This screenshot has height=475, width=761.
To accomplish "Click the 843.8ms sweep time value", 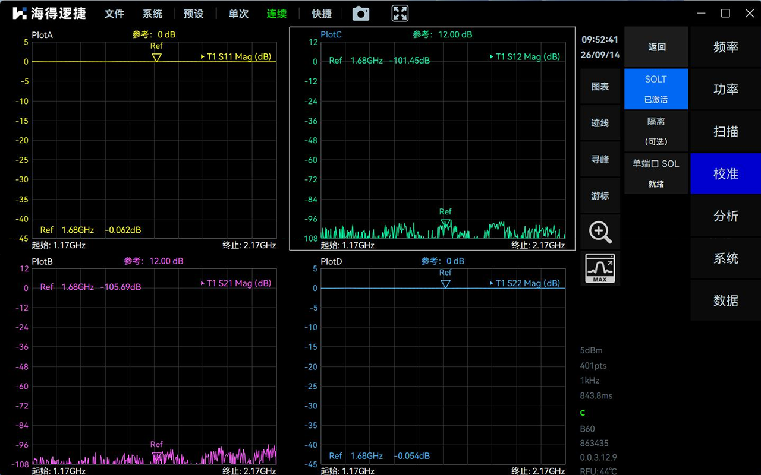I will pyautogui.click(x=596, y=395).
